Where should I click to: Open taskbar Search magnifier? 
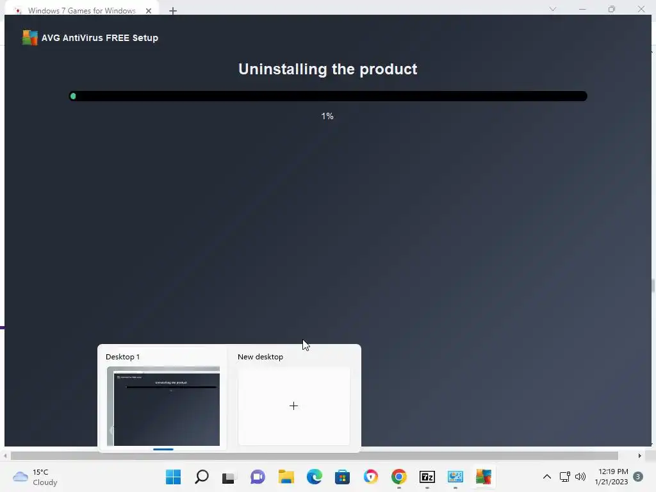[202, 477]
